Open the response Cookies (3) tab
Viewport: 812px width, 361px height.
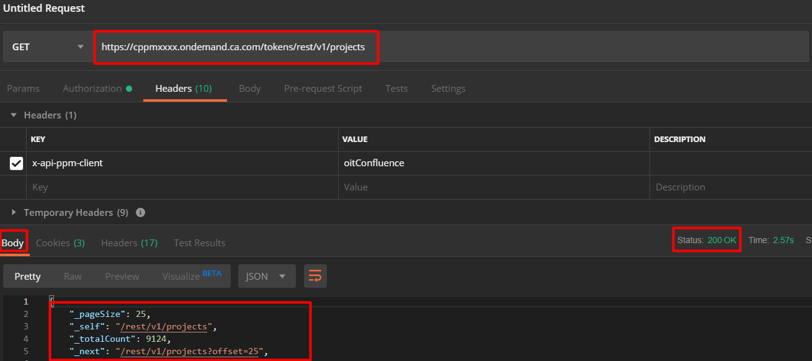(x=60, y=243)
